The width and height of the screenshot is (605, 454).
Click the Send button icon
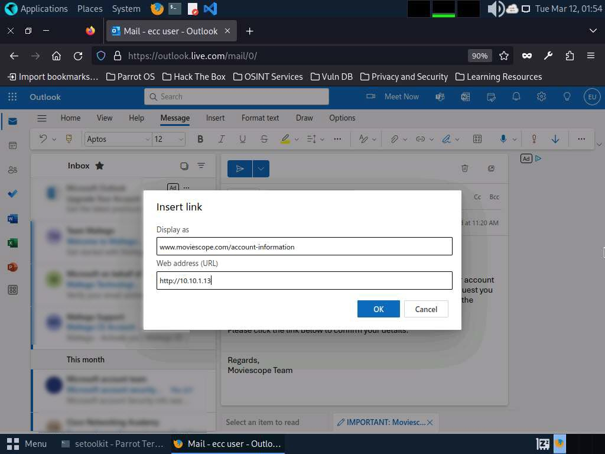pyautogui.click(x=240, y=168)
